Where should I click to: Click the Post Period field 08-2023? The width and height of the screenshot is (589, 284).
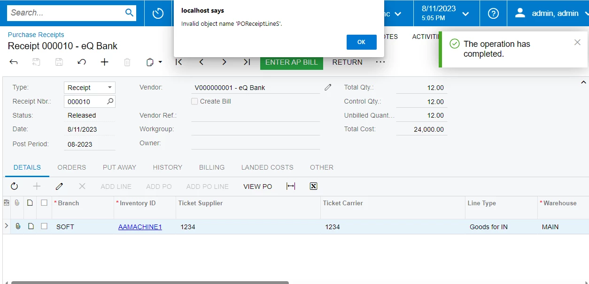[89, 144]
